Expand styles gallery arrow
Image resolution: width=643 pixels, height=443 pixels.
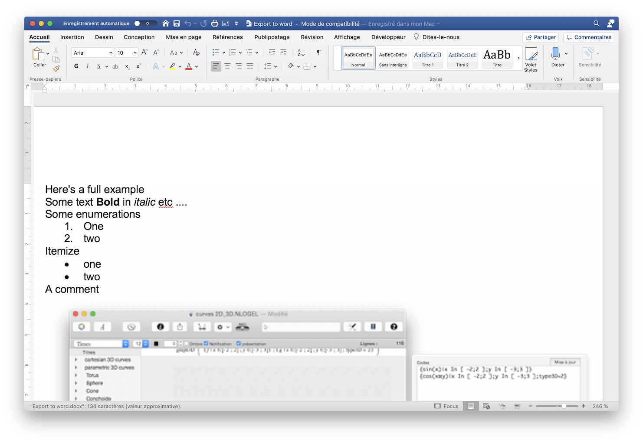tap(518, 58)
